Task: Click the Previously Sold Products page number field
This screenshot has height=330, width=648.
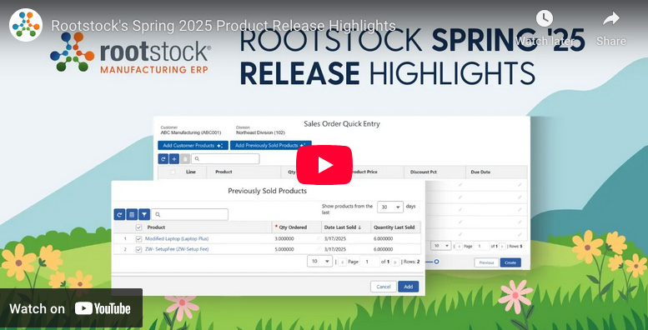Action: [x=370, y=262]
